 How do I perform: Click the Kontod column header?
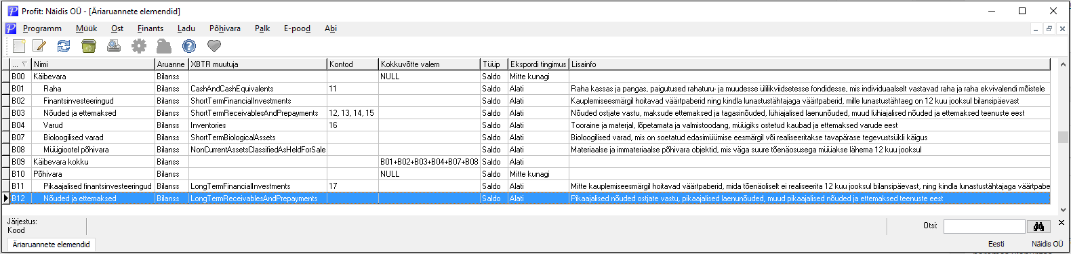352,64
